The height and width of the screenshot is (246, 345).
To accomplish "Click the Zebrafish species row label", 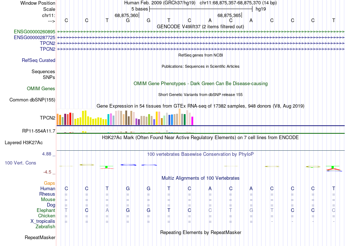I will pyautogui.click(x=45, y=227).
